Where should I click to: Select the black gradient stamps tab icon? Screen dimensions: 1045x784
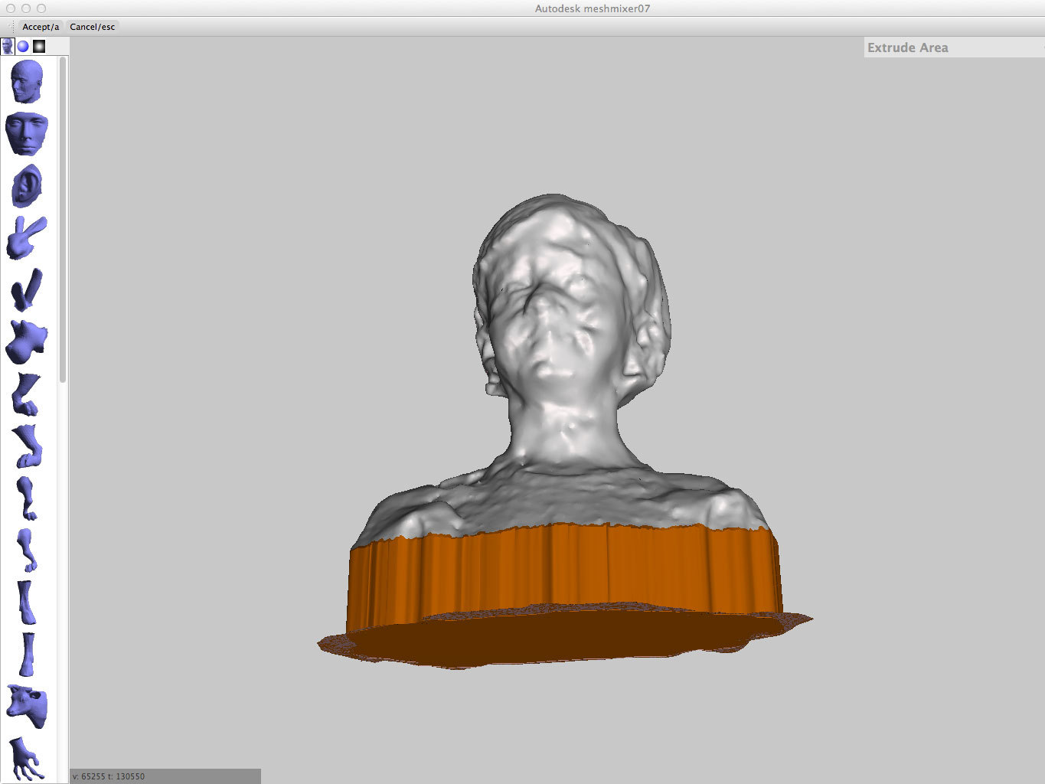click(39, 46)
